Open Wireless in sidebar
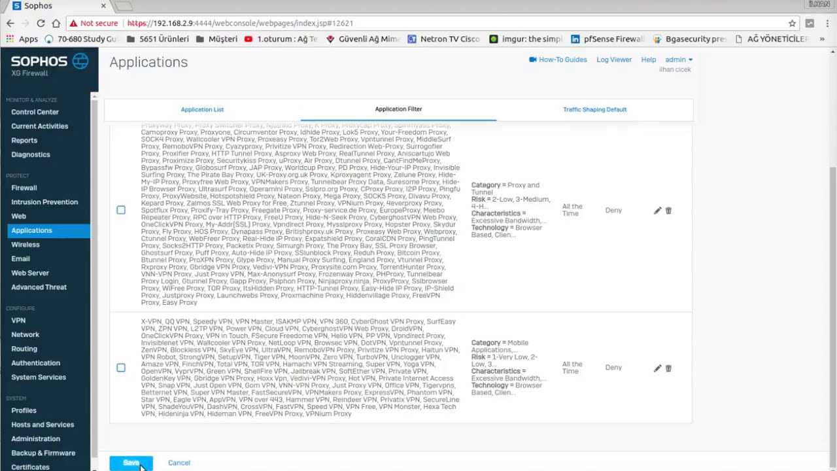 click(x=26, y=245)
